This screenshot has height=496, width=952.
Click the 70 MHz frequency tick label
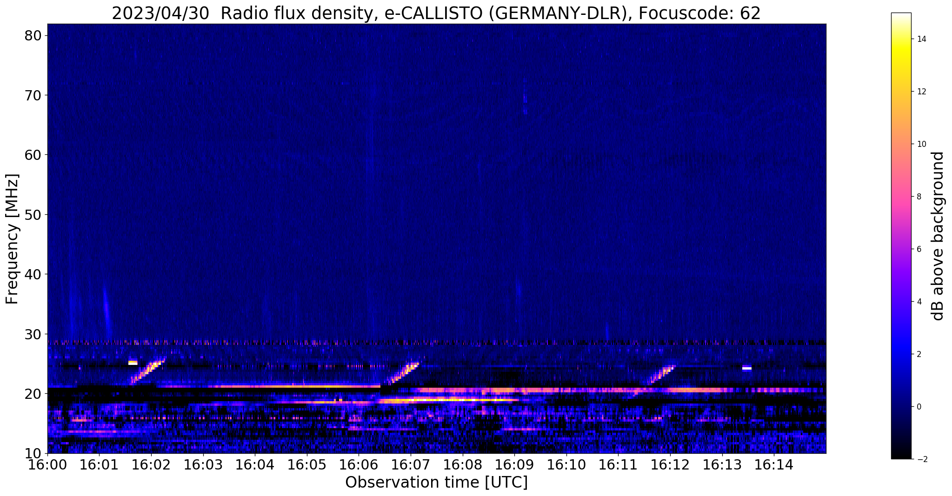click(33, 95)
